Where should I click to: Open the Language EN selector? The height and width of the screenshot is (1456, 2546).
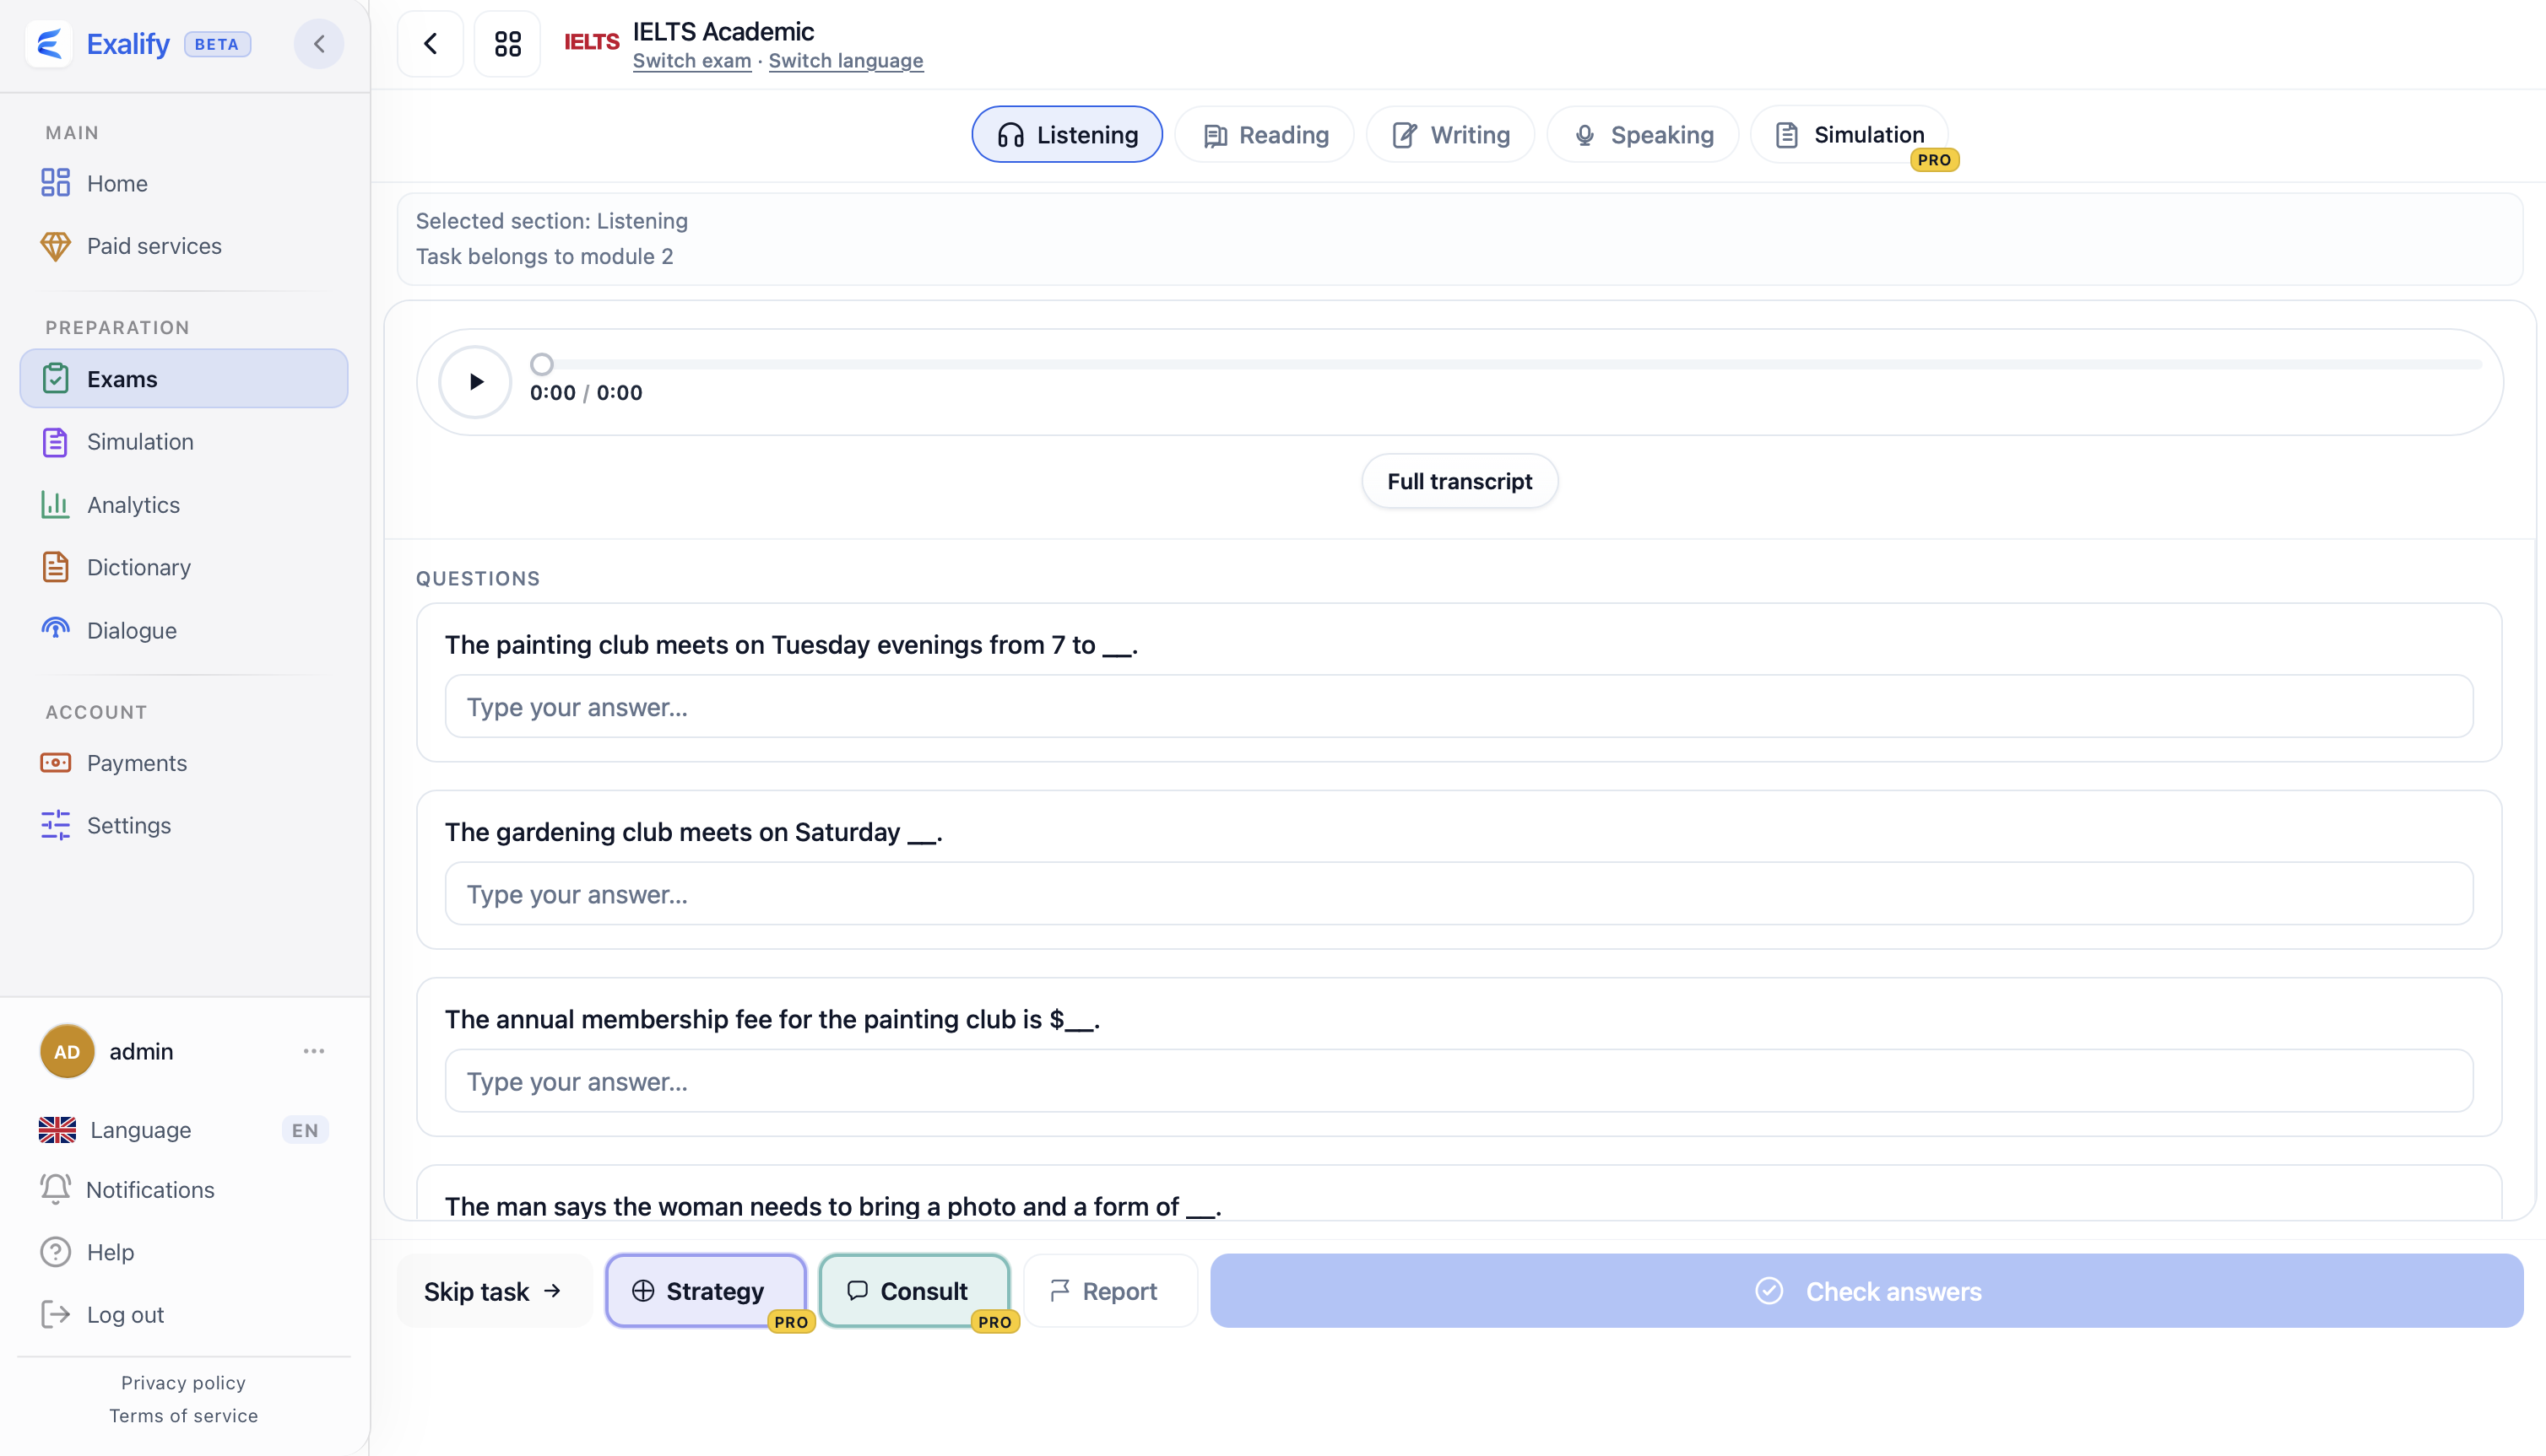184,1130
